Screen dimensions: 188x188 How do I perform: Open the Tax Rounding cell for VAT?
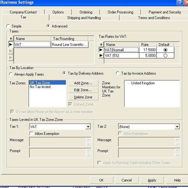70,45
